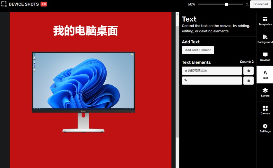Click the empty second text element field
This screenshot has height=168, width=273.
click(x=212, y=80)
